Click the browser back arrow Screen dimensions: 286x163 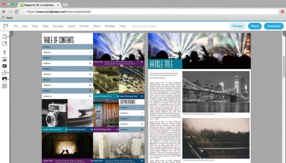click(x=4, y=12)
